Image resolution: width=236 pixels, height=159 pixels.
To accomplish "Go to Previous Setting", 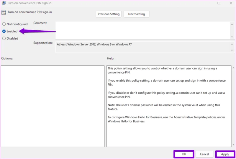I will click(x=109, y=14).
